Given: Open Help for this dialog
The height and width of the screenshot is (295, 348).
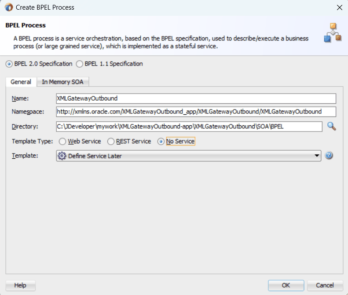Looking at the screenshot, I should [20, 285].
